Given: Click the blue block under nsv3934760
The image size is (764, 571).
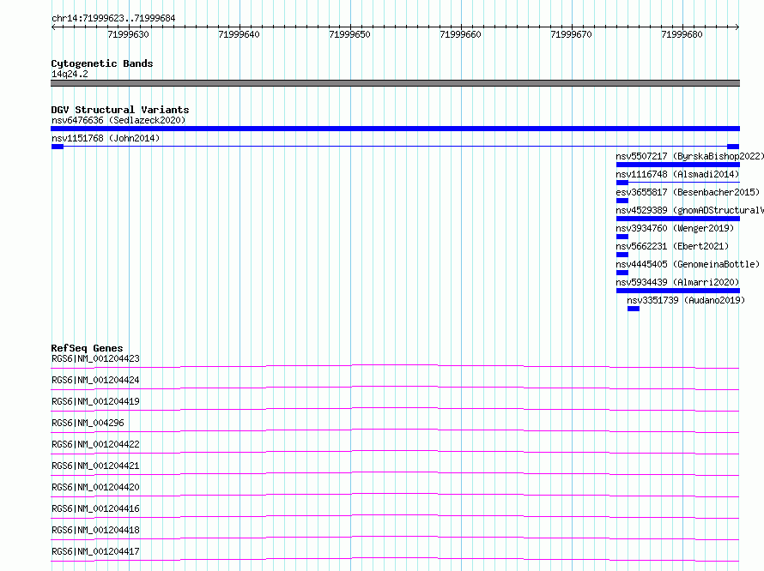Looking at the screenshot, I should pos(622,237).
